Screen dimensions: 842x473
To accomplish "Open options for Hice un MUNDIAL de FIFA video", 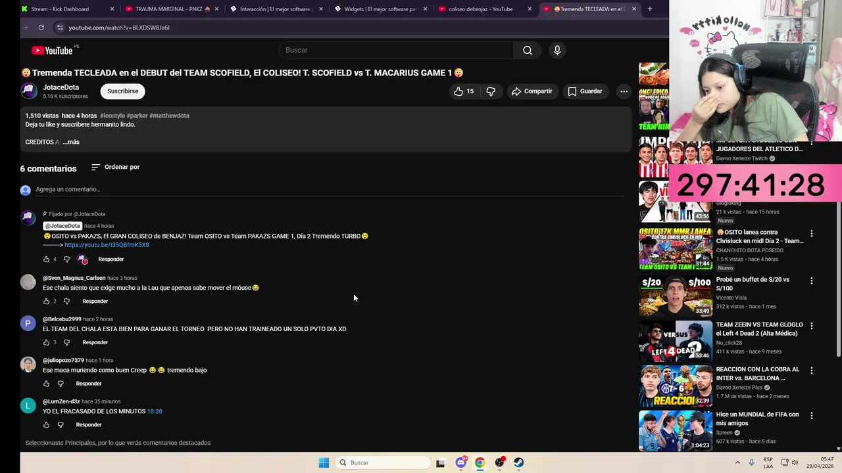I will [x=811, y=416].
